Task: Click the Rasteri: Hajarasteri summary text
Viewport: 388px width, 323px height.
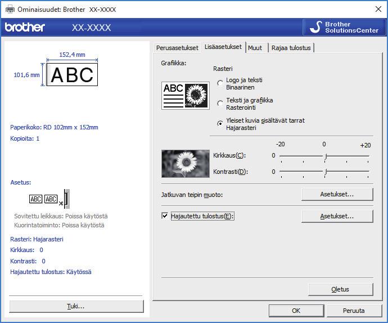Action: pyautogui.click(x=37, y=239)
